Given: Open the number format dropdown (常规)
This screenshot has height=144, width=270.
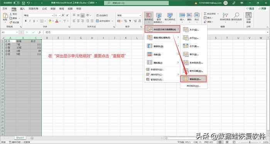Looking at the screenshot, I should 140,15.
